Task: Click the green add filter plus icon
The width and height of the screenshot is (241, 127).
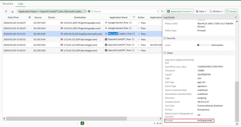Action: [x=89, y=11]
